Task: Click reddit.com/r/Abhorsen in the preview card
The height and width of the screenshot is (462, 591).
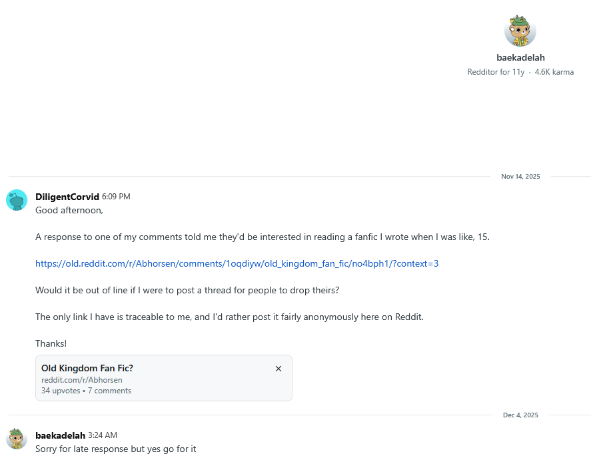Action: (82, 380)
